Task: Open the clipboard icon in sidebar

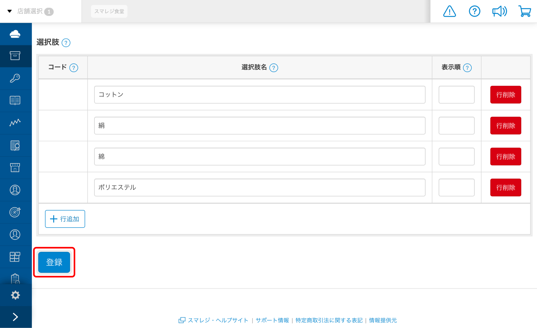Action: click(15, 278)
